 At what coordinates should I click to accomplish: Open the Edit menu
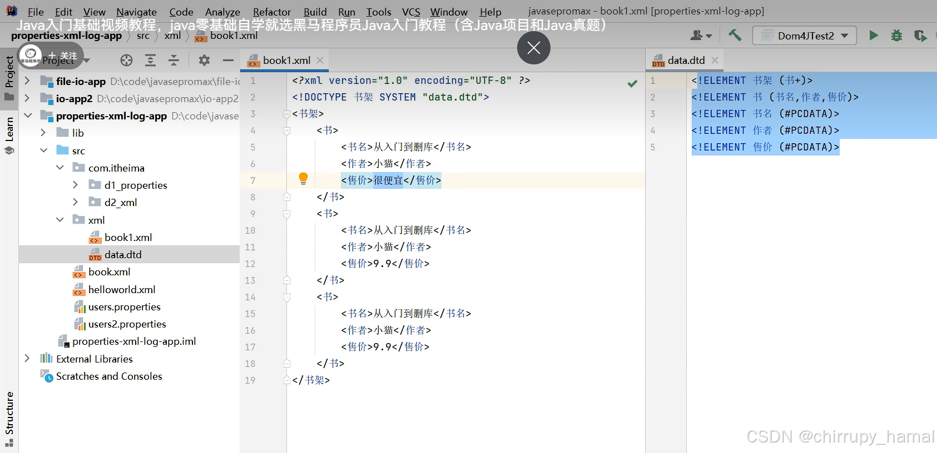(63, 12)
